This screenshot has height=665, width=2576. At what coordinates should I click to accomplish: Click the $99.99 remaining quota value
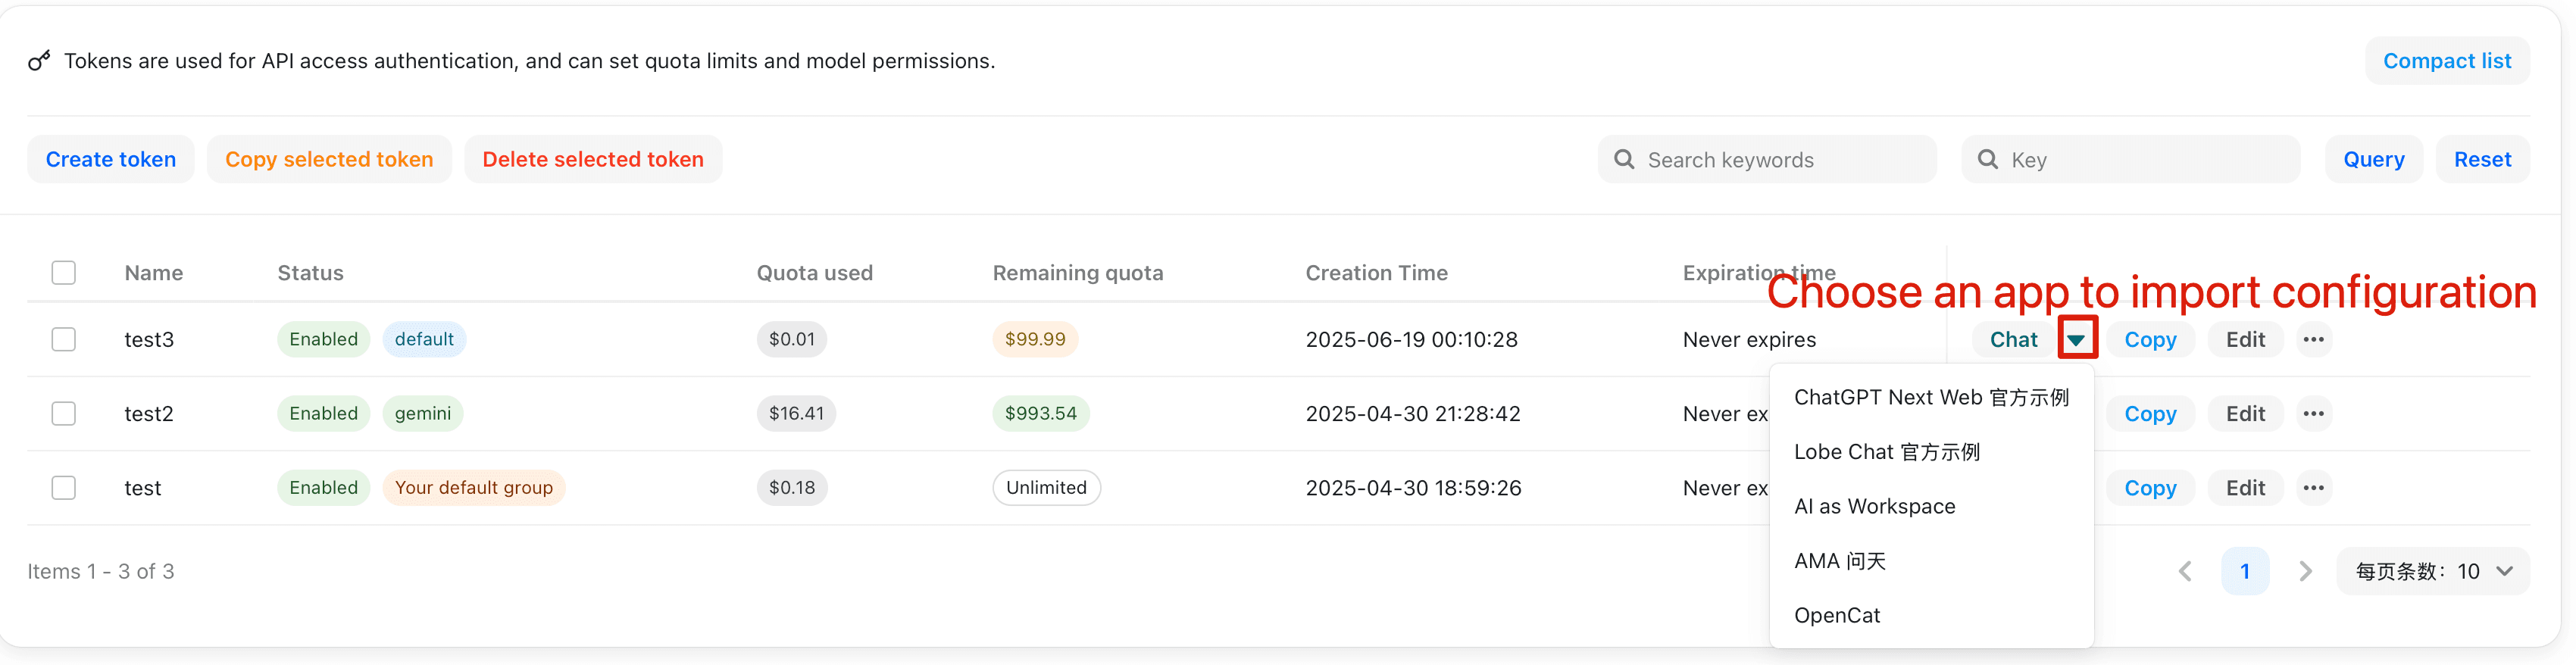1035,340
